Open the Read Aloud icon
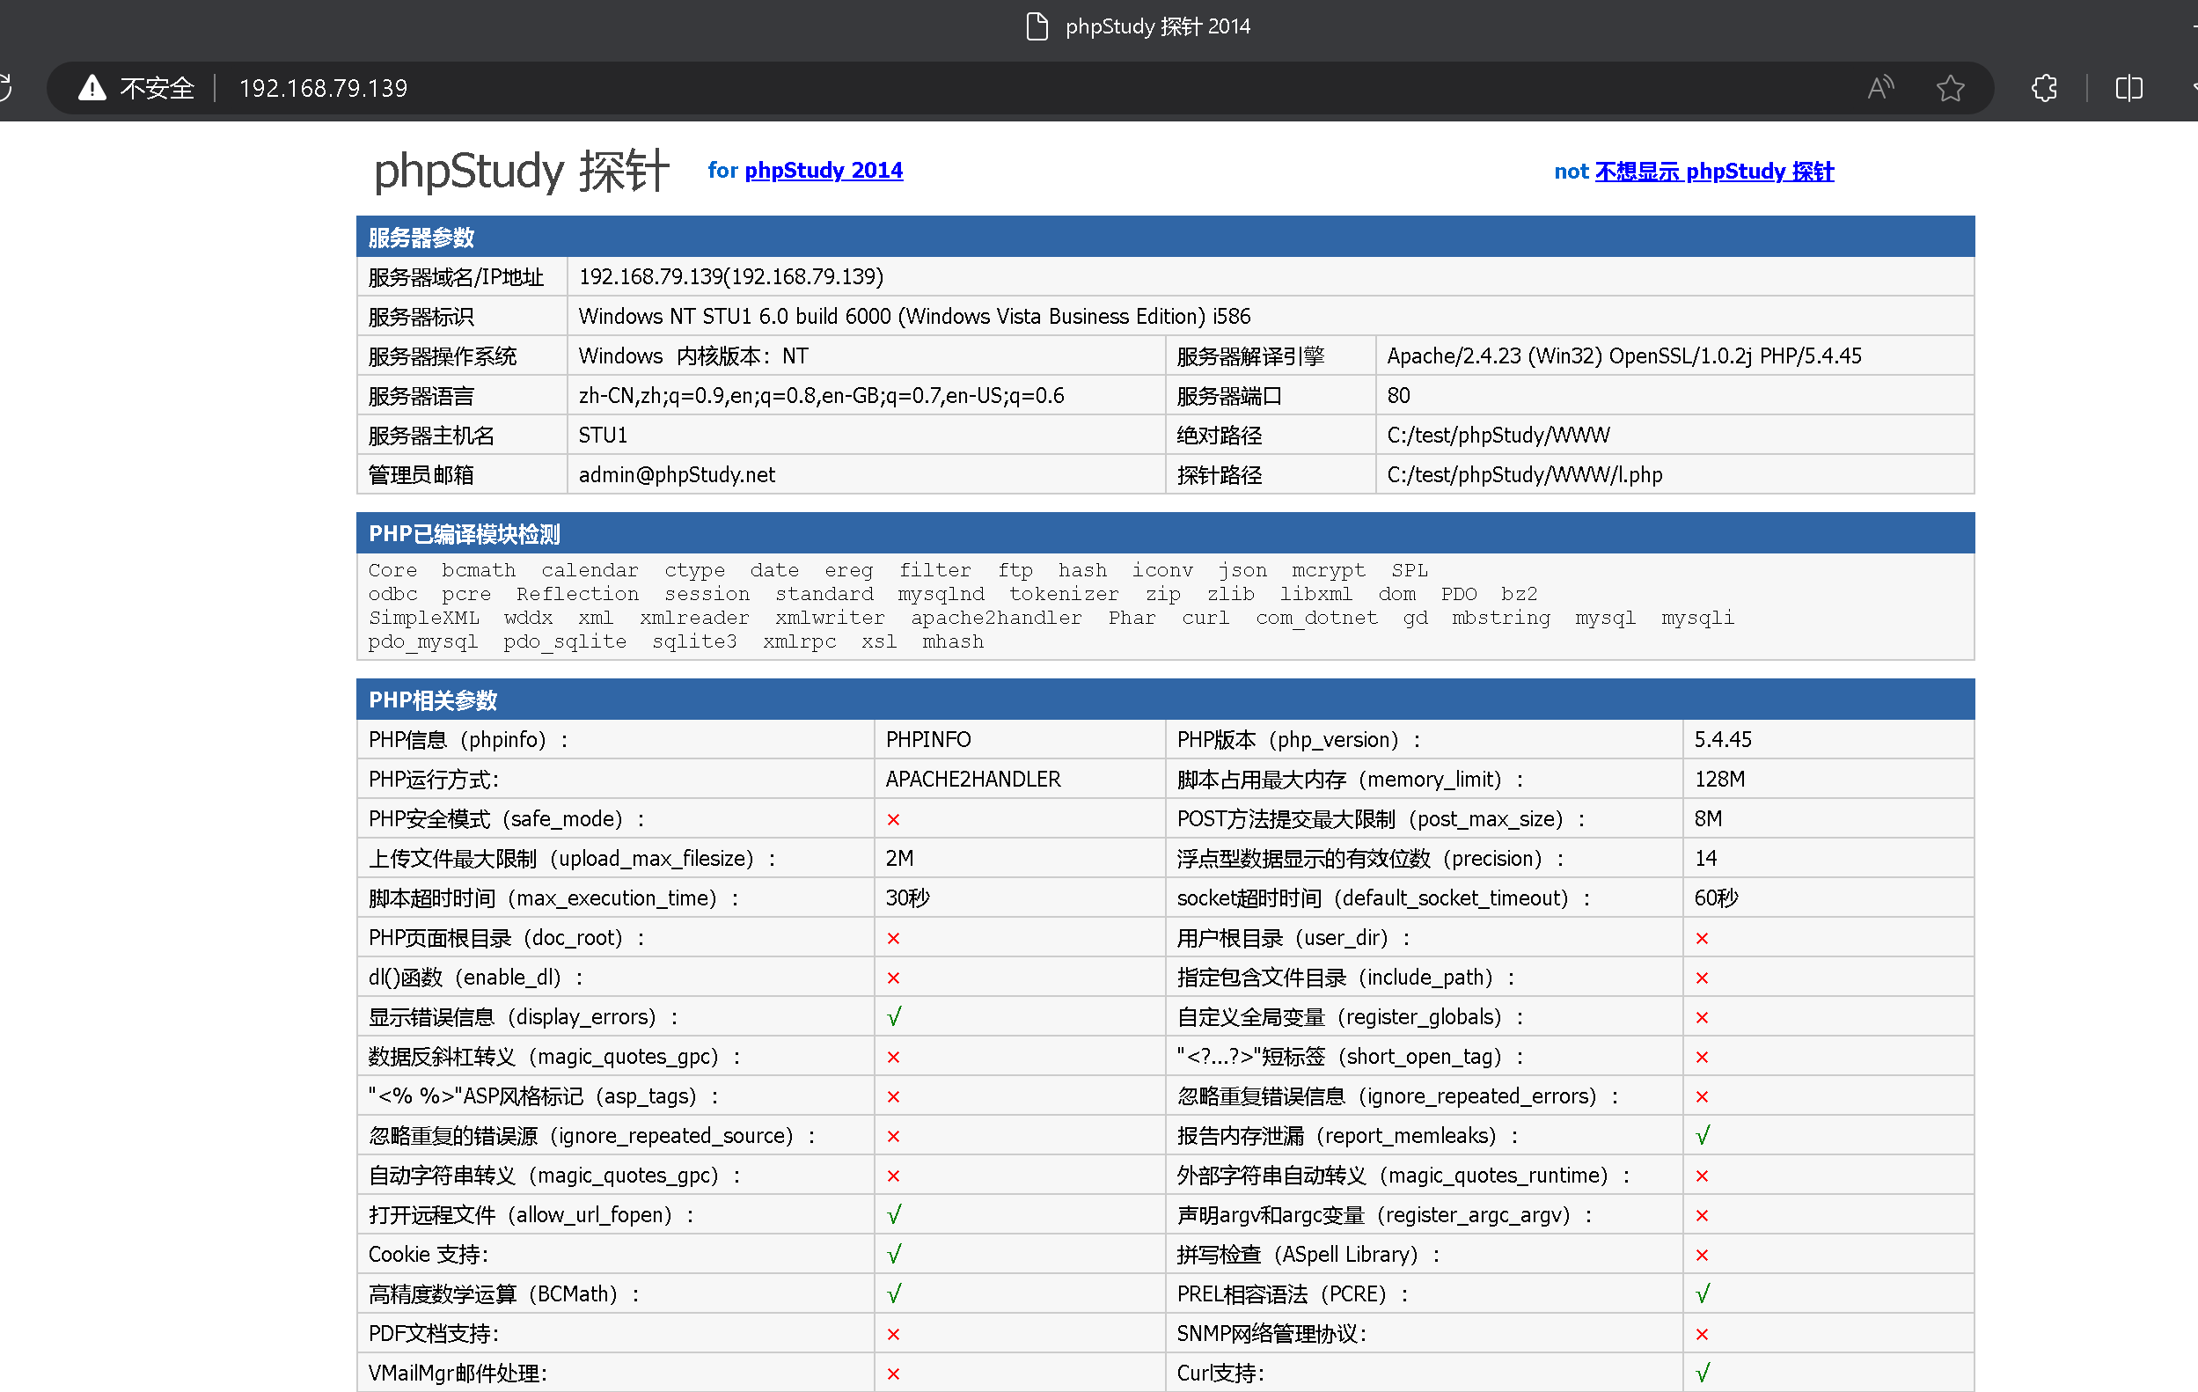The image size is (2198, 1392). [x=1880, y=88]
